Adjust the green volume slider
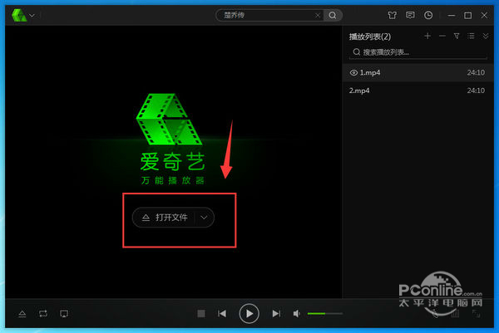 pyautogui.click(x=325, y=314)
